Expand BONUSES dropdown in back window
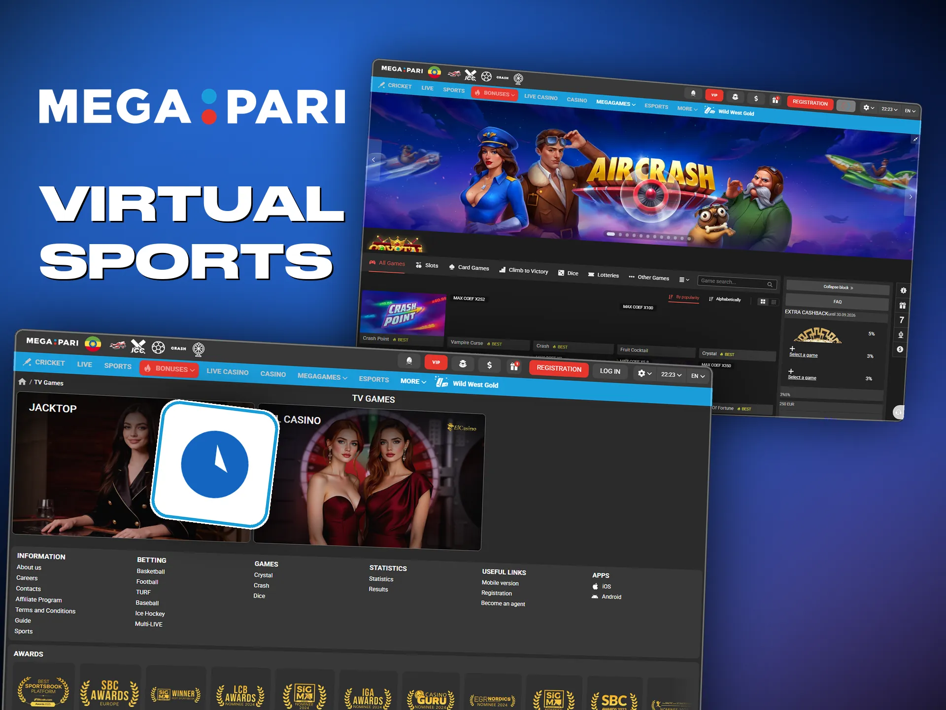946x710 pixels. pyautogui.click(x=494, y=93)
